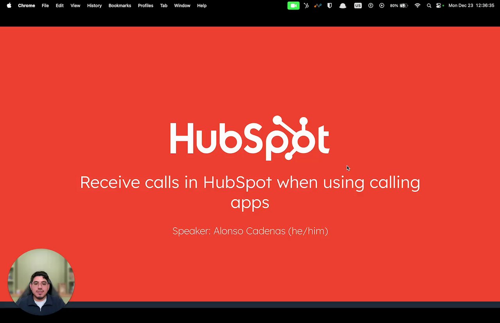The height and width of the screenshot is (323, 500).
Task: Open Control Center toggles icon
Action: 439,5
